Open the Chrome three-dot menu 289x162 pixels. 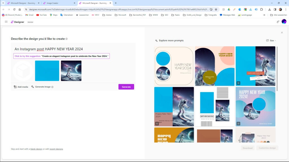pos(286,9)
